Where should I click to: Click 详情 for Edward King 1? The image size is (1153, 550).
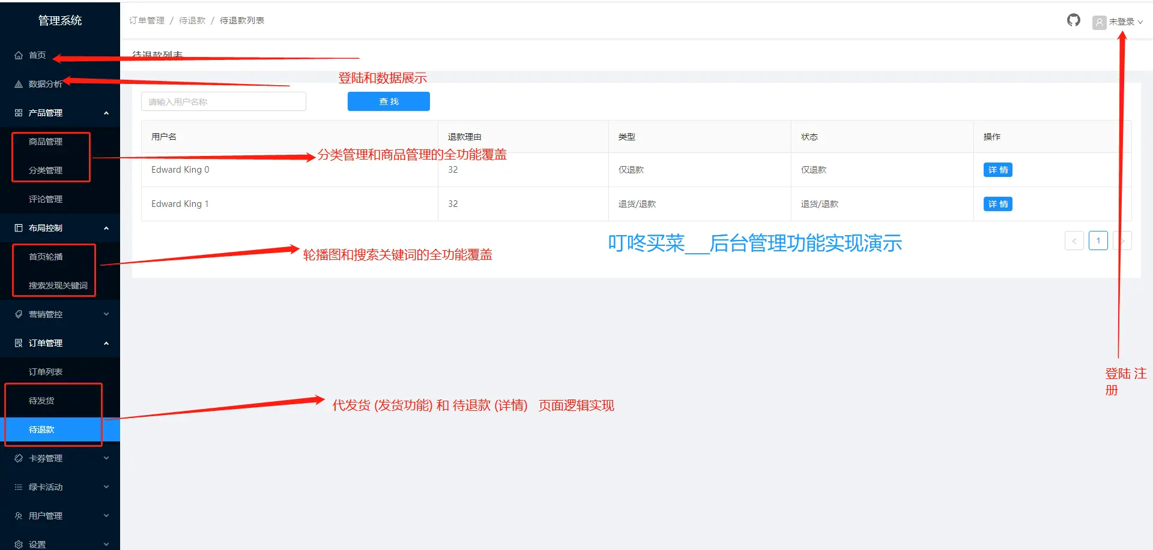pyautogui.click(x=997, y=204)
